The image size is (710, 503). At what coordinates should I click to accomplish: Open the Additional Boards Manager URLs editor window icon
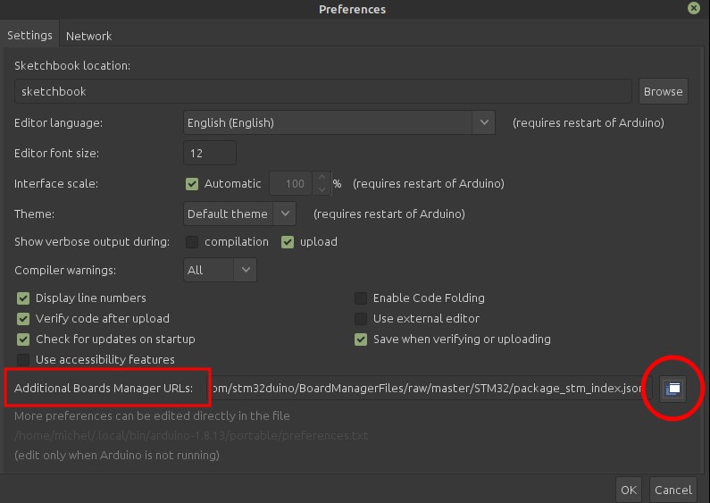[673, 389]
